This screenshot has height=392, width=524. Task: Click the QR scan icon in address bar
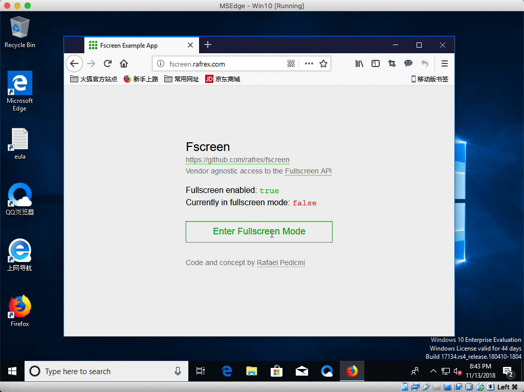tap(291, 63)
